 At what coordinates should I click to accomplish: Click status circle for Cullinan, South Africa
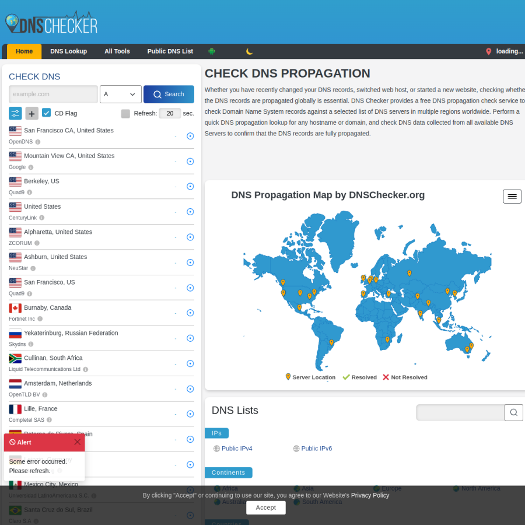[x=190, y=363]
